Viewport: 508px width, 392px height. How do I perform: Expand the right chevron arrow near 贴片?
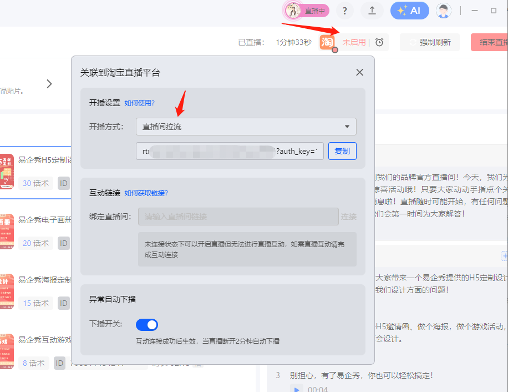pyautogui.click(x=49, y=84)
